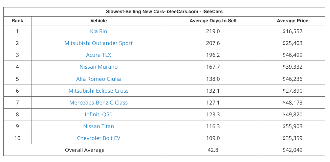Click the overall average 42.8 days cell
This screenshot has width=330, height=162.
coord(213,150)
